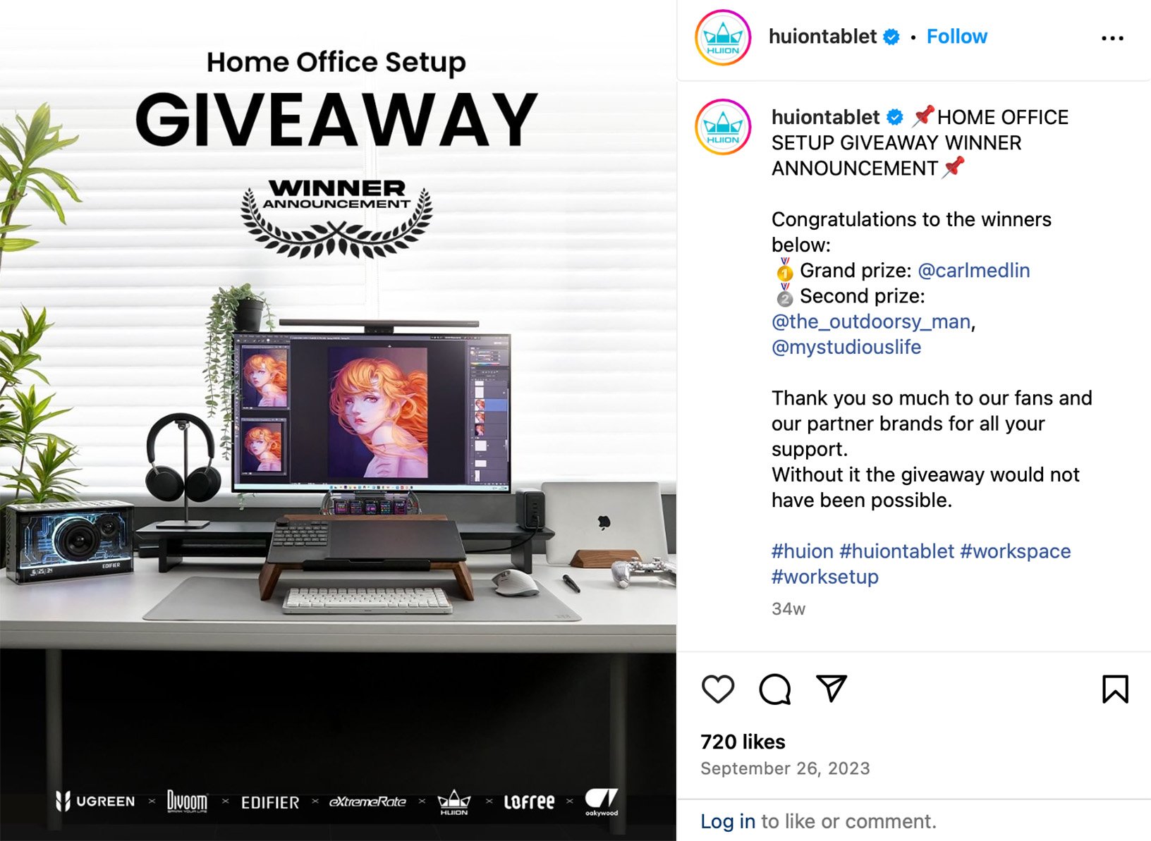Open comments with the speech bubble icon
The width and height of the screenshot is (1151, 841).
774,689
